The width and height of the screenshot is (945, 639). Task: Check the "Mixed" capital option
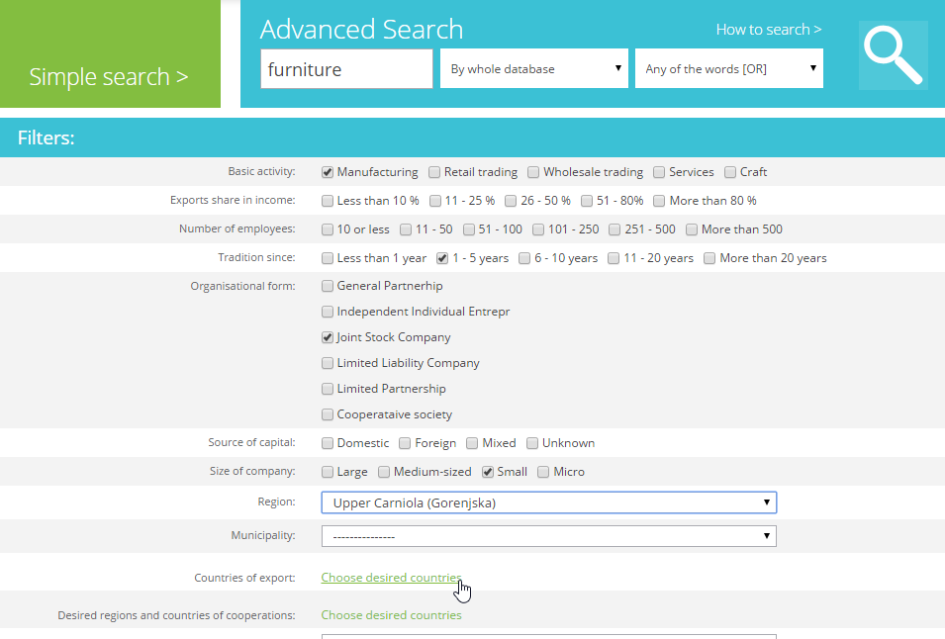pos(470,442)
